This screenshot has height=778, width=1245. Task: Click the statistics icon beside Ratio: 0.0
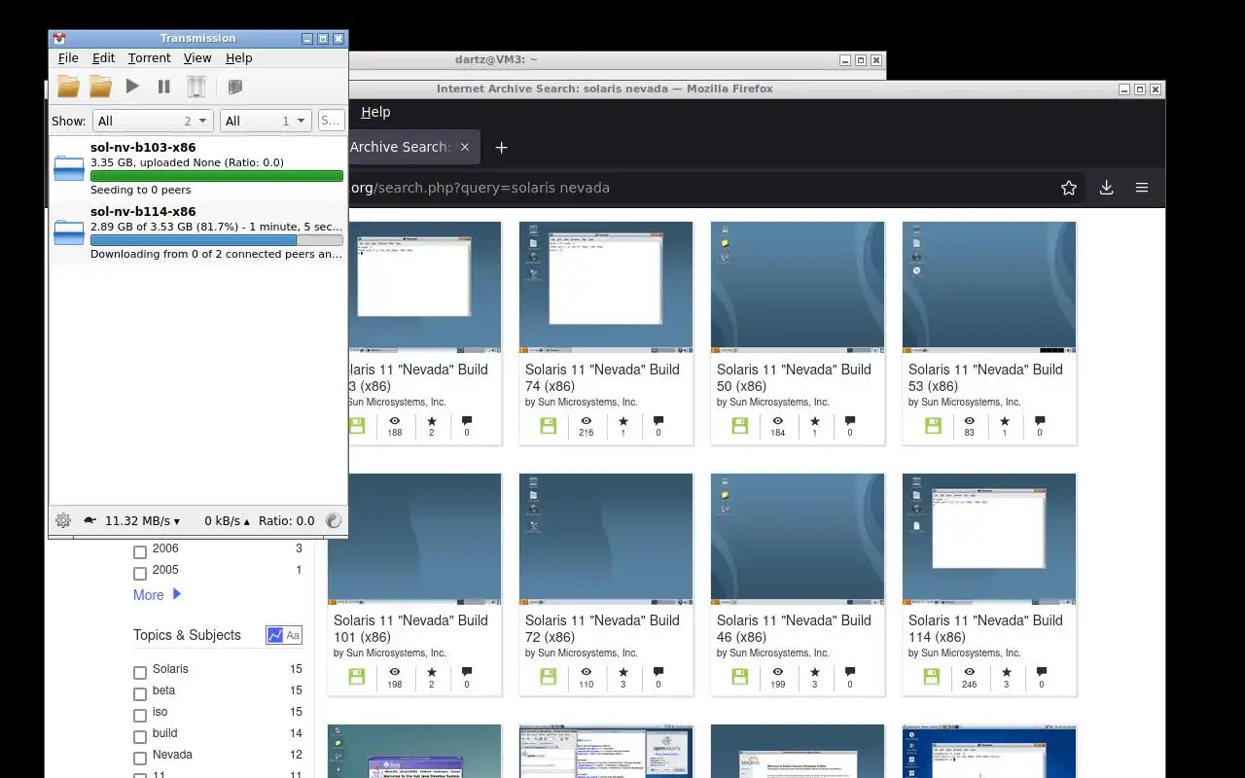pos(334,520)
